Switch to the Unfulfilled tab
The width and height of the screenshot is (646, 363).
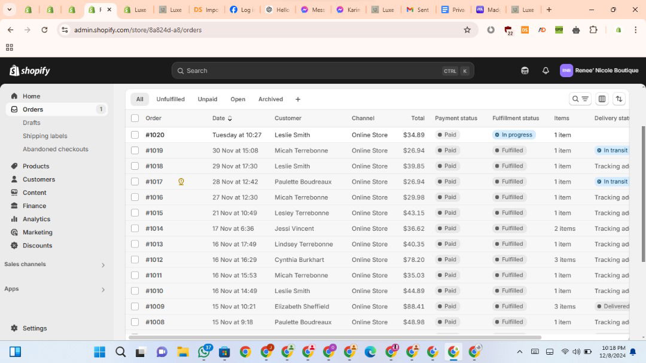tap(170, 99)
